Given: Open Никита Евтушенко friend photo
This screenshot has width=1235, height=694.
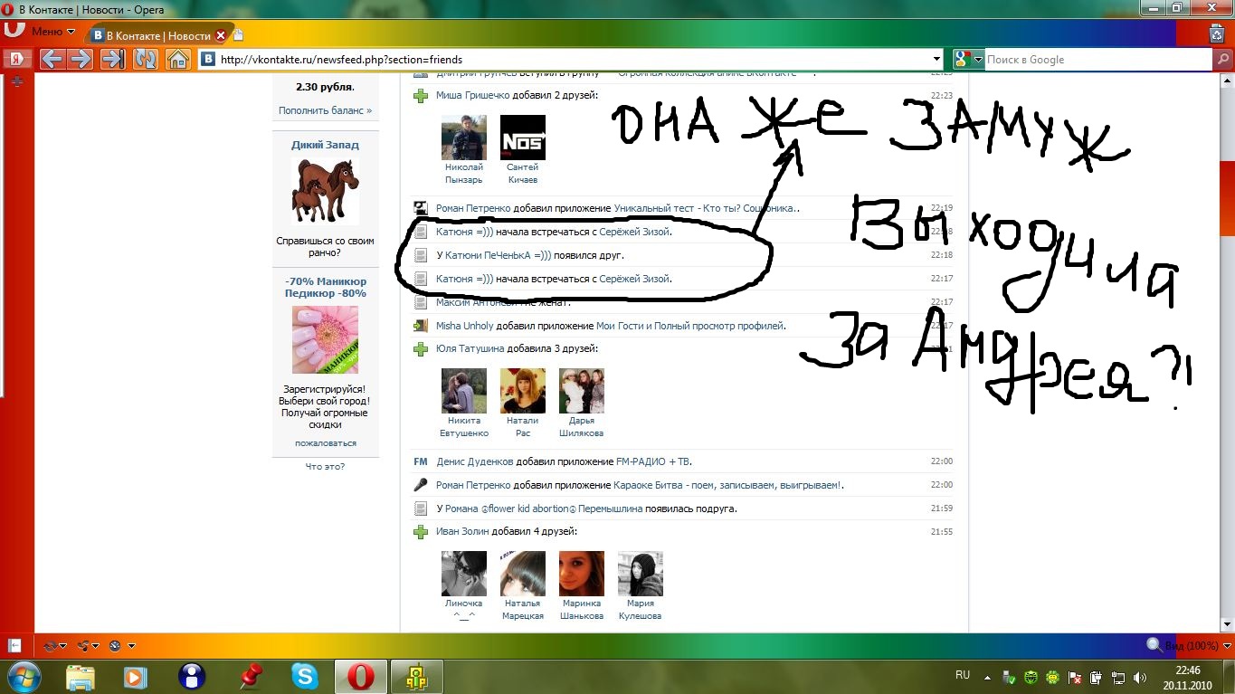Looking at the screenshot, I should 464,391.
